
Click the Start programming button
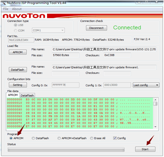pos(145,149)
